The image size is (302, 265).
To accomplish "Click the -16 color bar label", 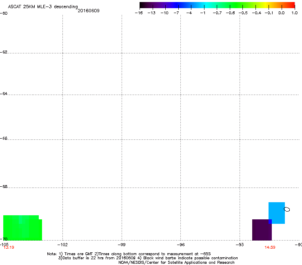I will [x=139, y=13].
